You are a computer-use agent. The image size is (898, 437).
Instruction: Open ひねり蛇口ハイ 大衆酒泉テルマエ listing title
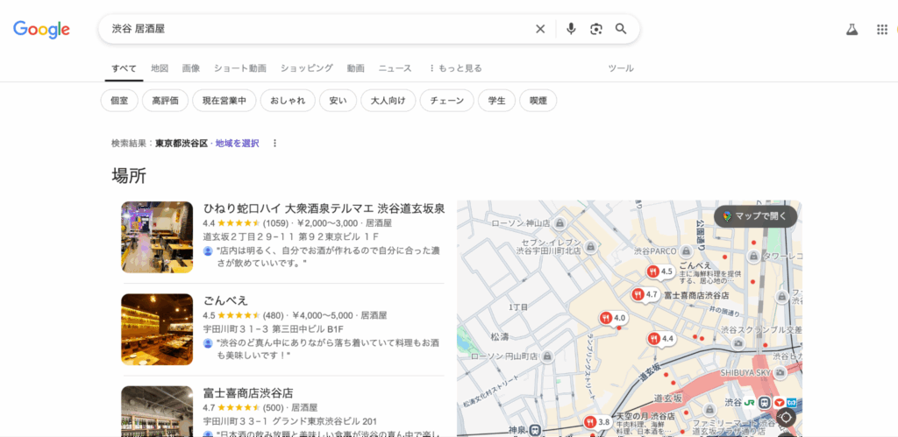[324, 208]
